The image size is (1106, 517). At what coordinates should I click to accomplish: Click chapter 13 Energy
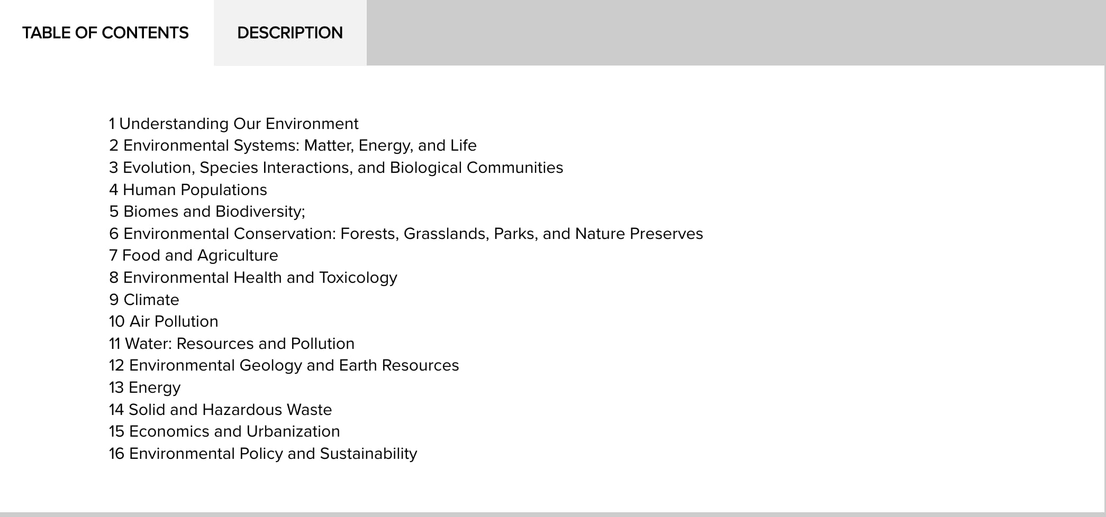click(x=144, y=387)
